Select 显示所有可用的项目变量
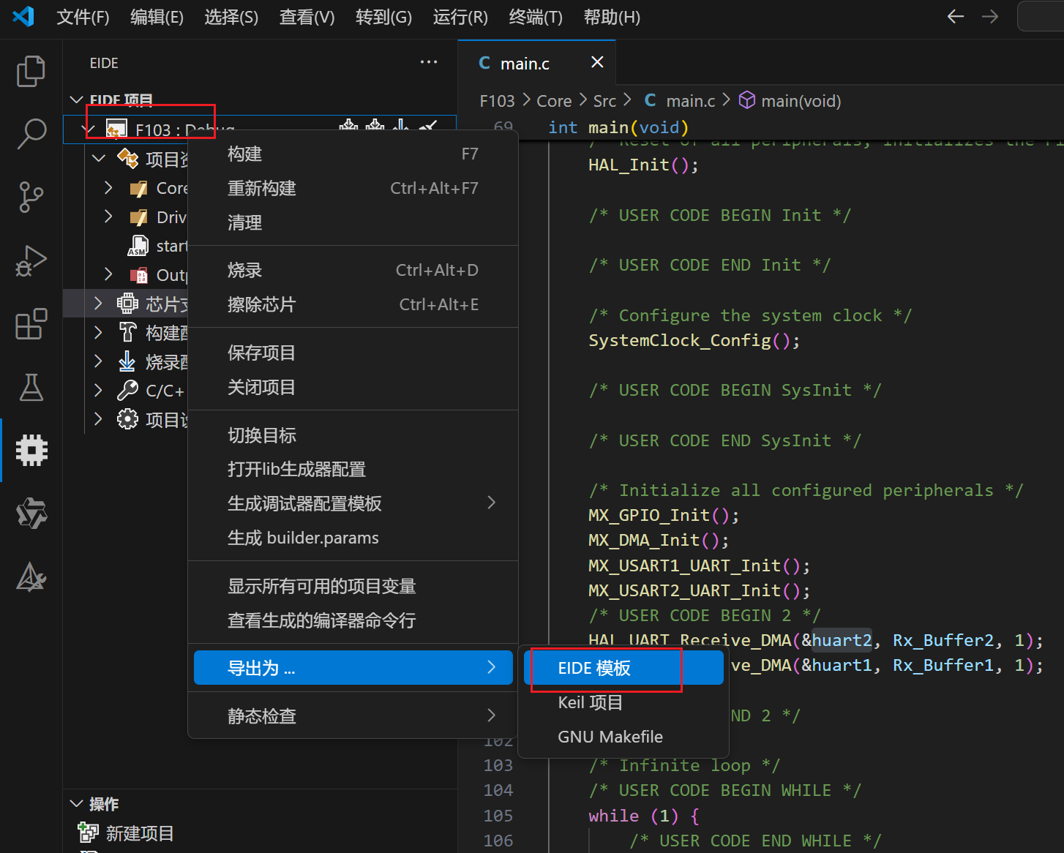This screenshot has height=853, width=1064. [353, 586]
